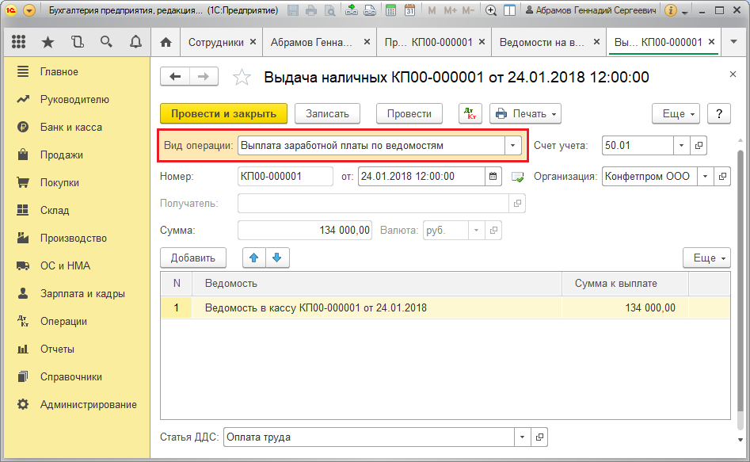The width and height of the screenshot is (750, 462).
Task: Click the save diskette icon in the title bar
Action: coord(293,10)
